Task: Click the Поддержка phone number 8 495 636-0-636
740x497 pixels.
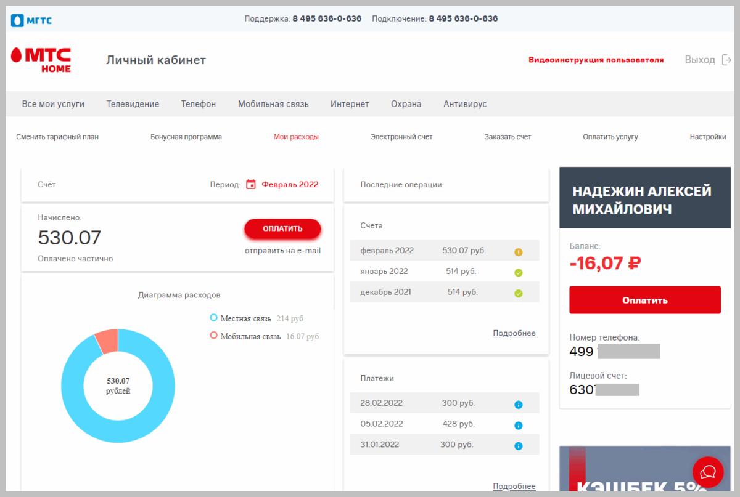Action: point(327,18)
